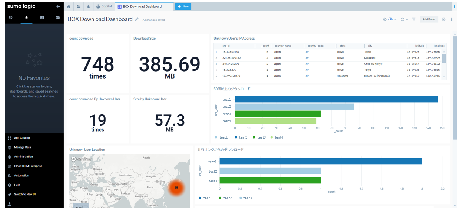Open the user profile icon
Screen dimensions: 464x216
[10, 204]
